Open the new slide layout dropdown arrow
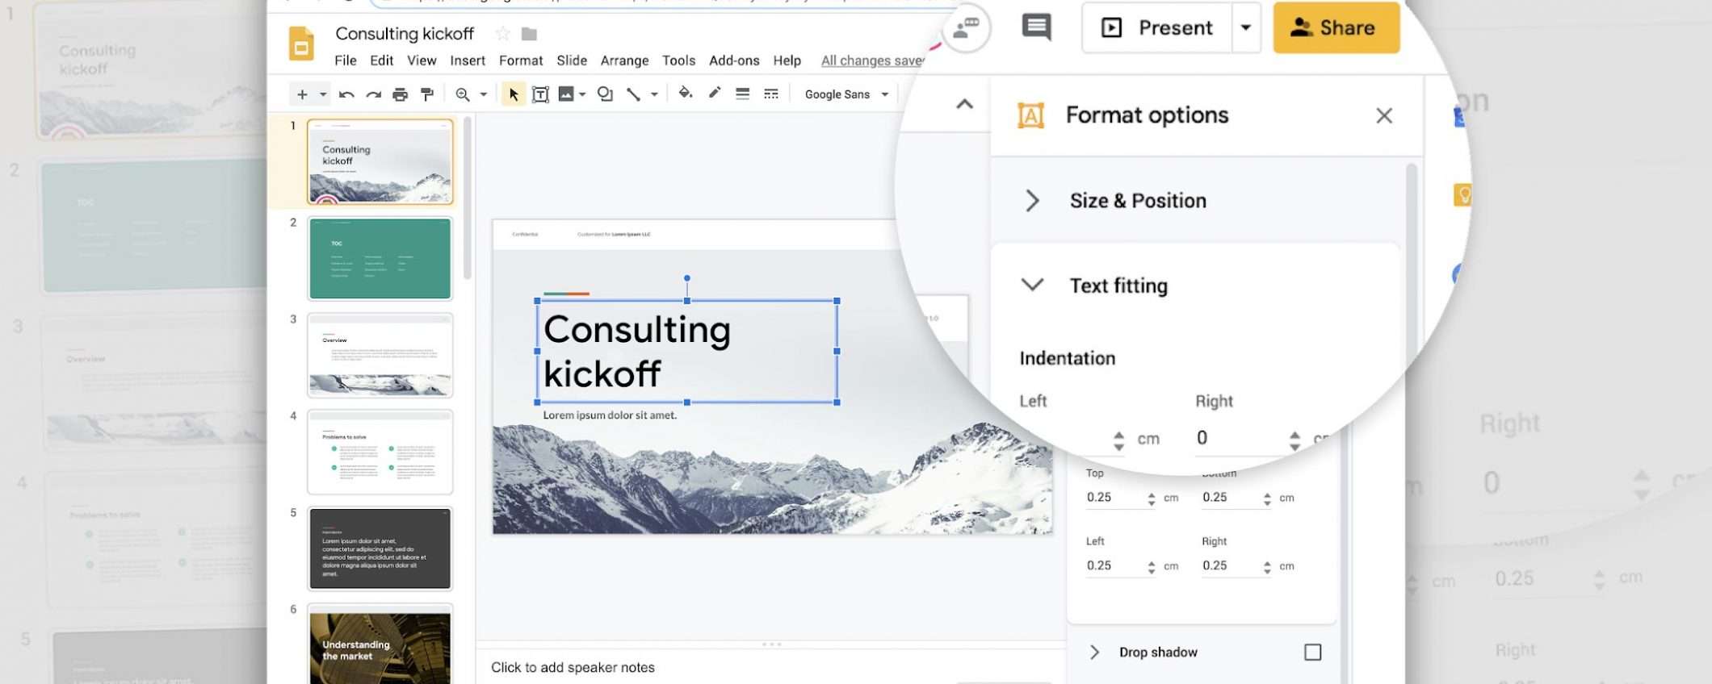1712x684 pixels. [323, 94]
